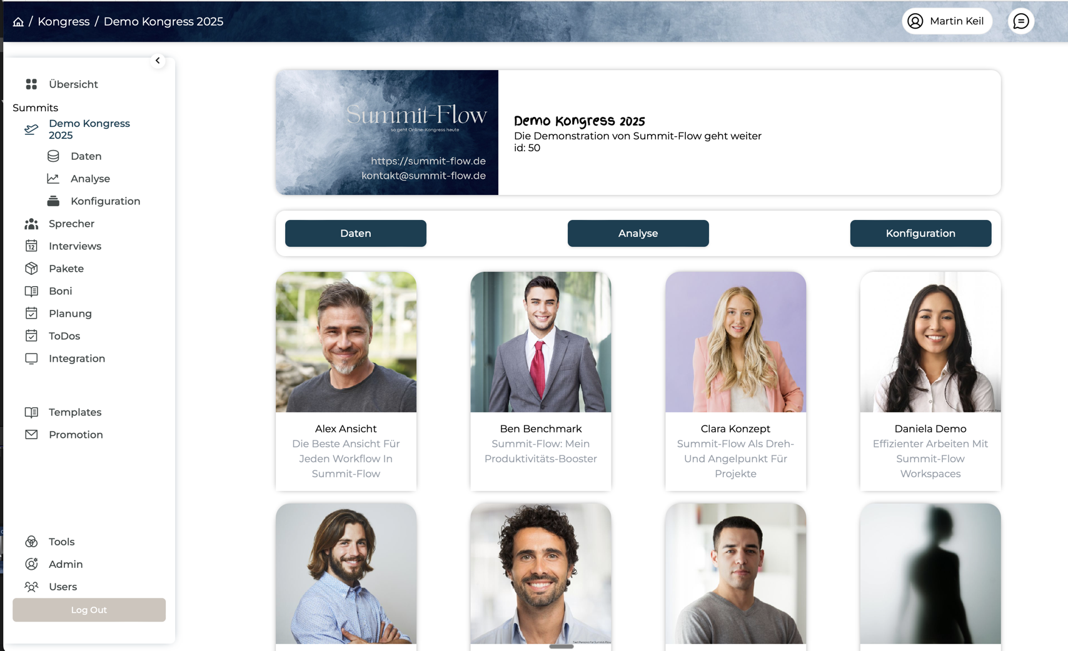This screenshot has width=1068, height=651.
Task: Follow the Kongress breadcrumb link
Action: coord(64,22)
